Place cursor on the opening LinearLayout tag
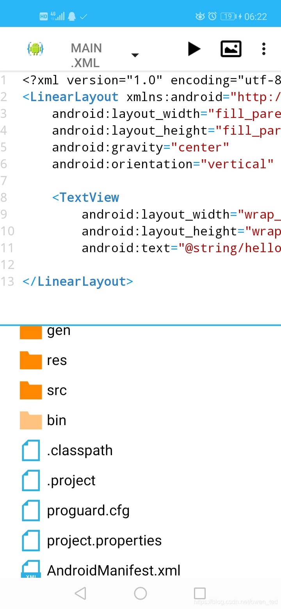The height and width of the screenshot is (609, 281). point(151,97)
